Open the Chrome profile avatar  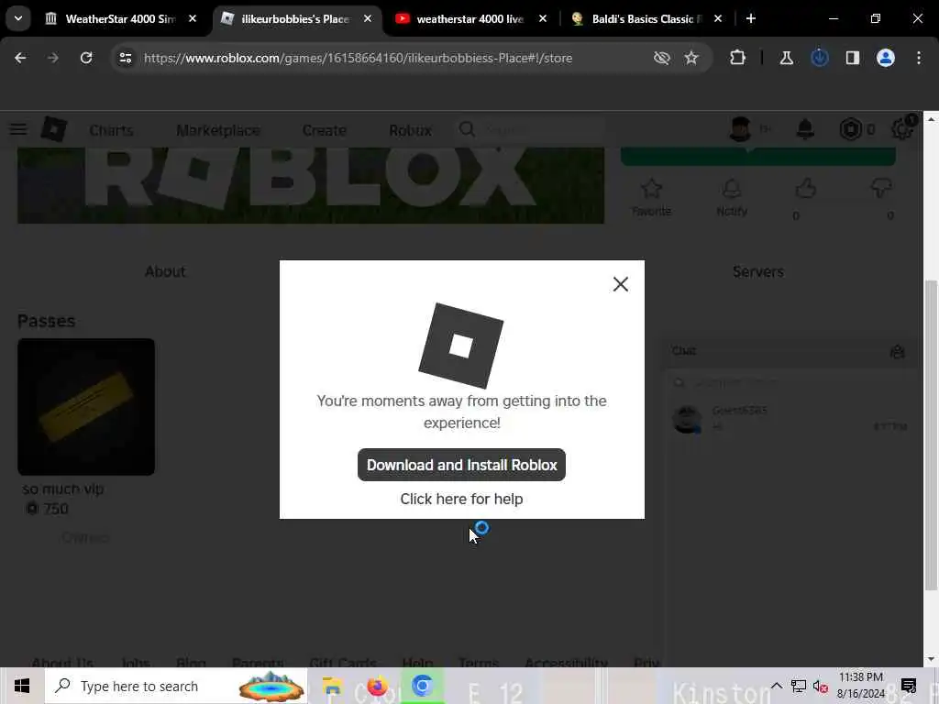[885, 58]
